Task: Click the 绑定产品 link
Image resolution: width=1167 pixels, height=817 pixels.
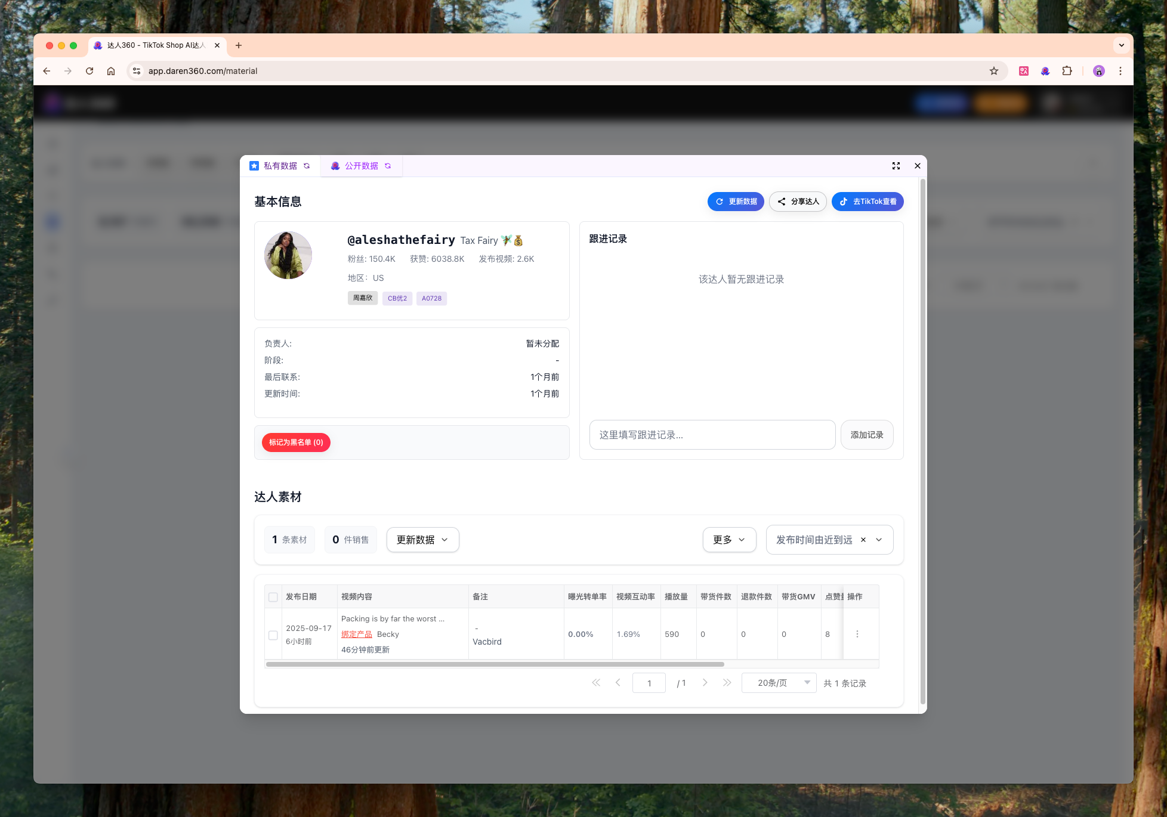Action: pyautogui.click(x=356, y=634)
